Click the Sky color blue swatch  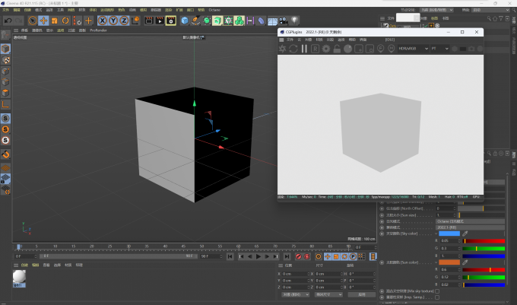[x=449, y=234]
